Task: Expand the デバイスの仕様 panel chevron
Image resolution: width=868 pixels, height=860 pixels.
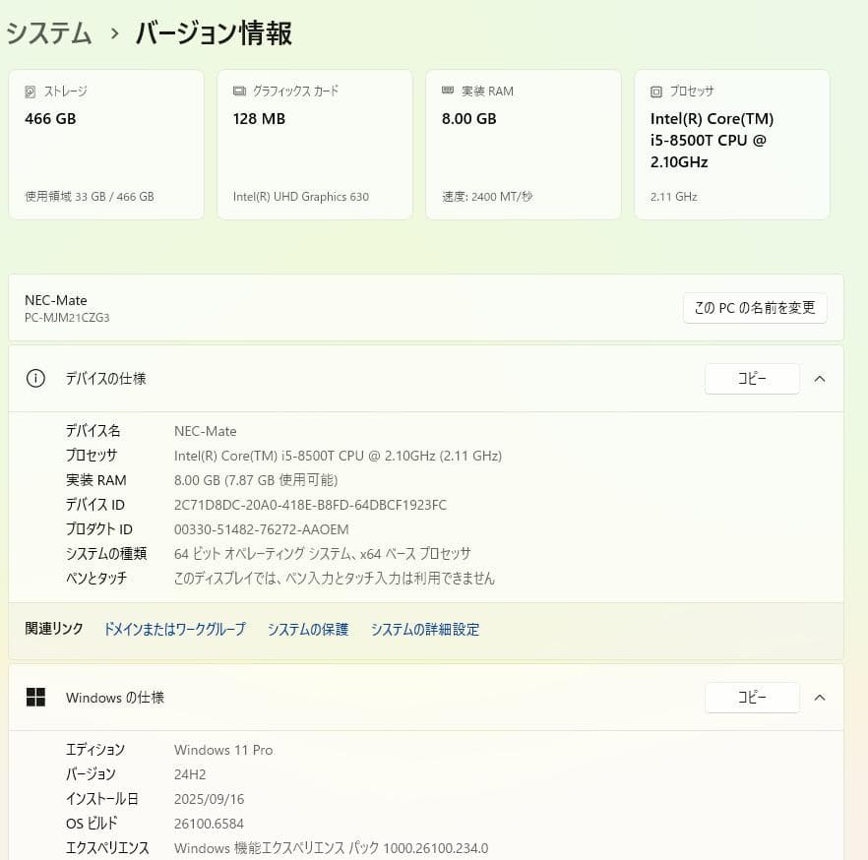Action: (820, 378)
